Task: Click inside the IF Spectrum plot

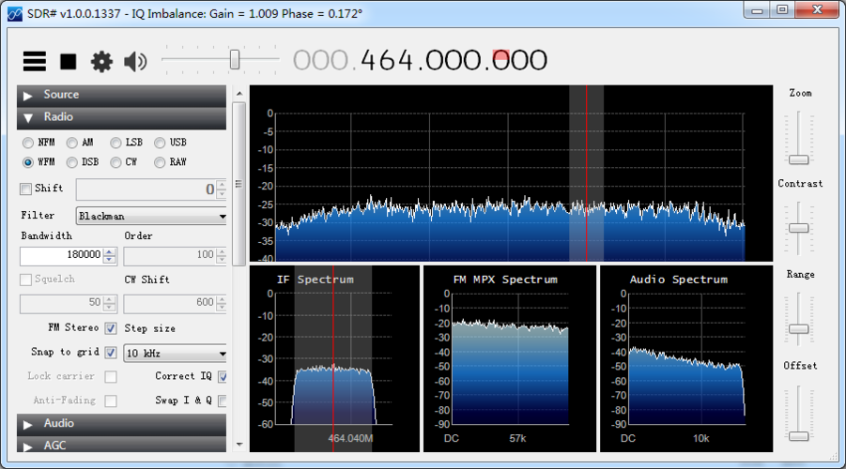Action: pos(334,358)
